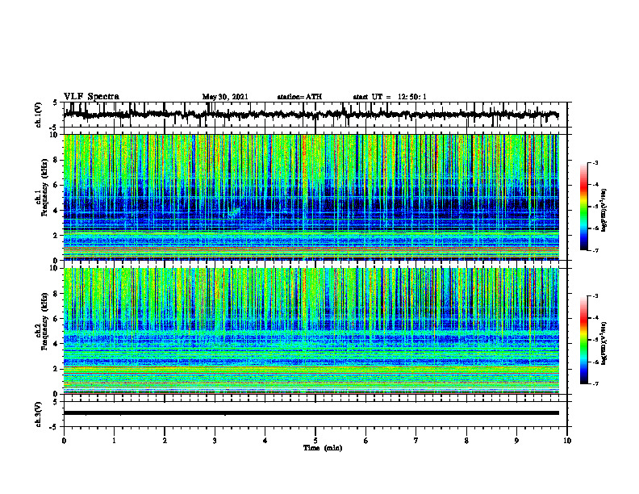The image size is (639, 494).
Task: Click the ch.2 spectrogram panel
Action: point(311,331)
